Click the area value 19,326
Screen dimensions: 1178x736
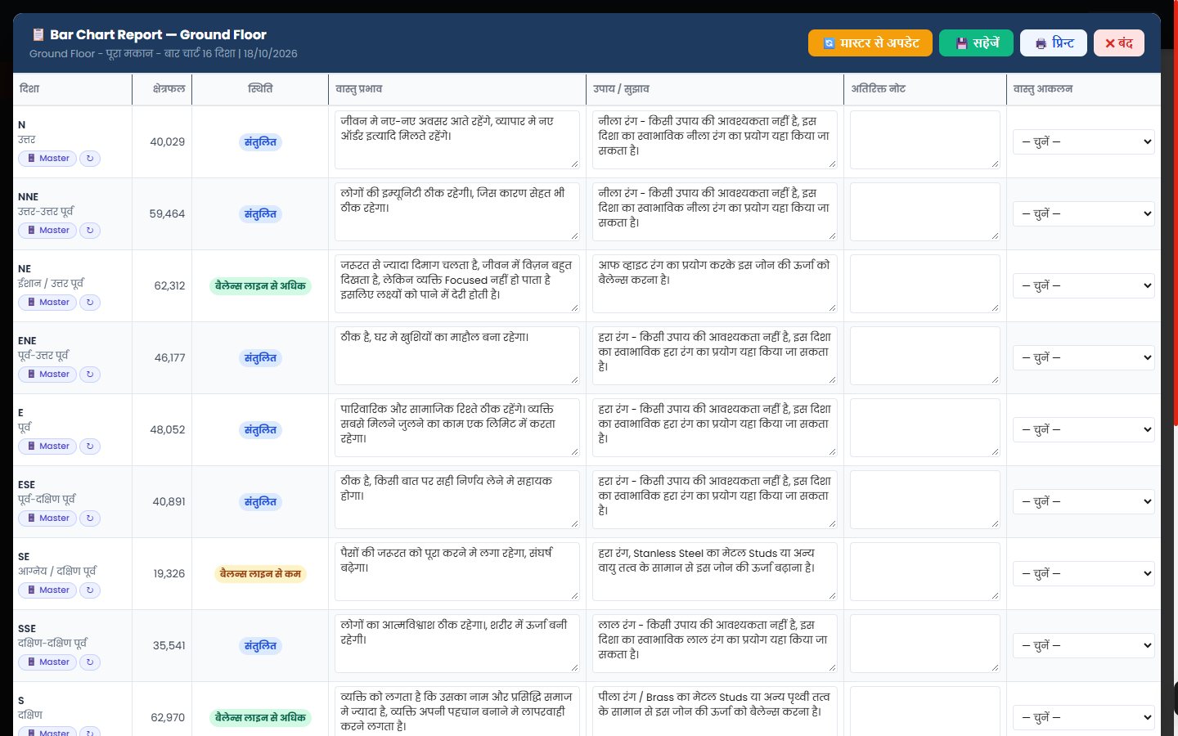click(169, 574)
